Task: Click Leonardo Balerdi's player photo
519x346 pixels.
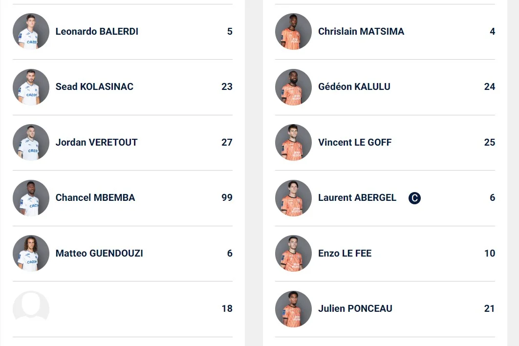Action: pyautogui.click(x=31, y=31)
